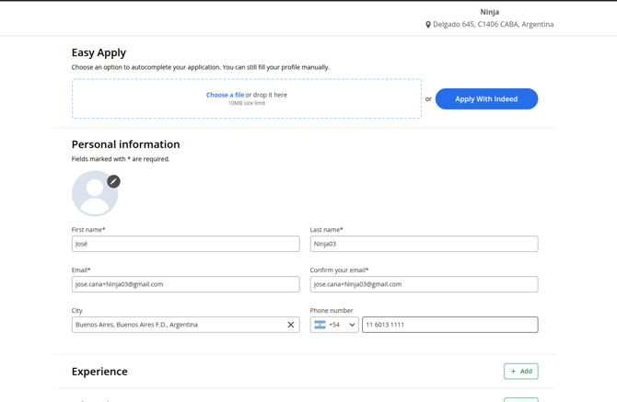Click the City text field
617x402 pixels.
click(x=175, y=325)
